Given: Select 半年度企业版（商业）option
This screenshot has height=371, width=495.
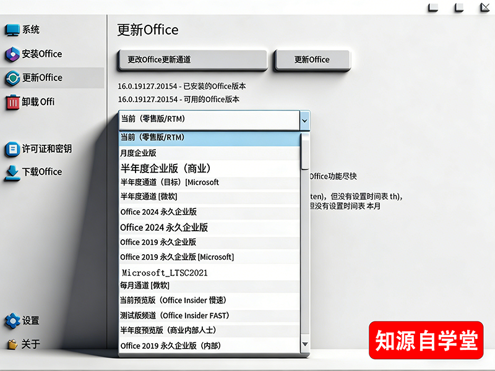Looking at the screenshot, I should point(186,167).
